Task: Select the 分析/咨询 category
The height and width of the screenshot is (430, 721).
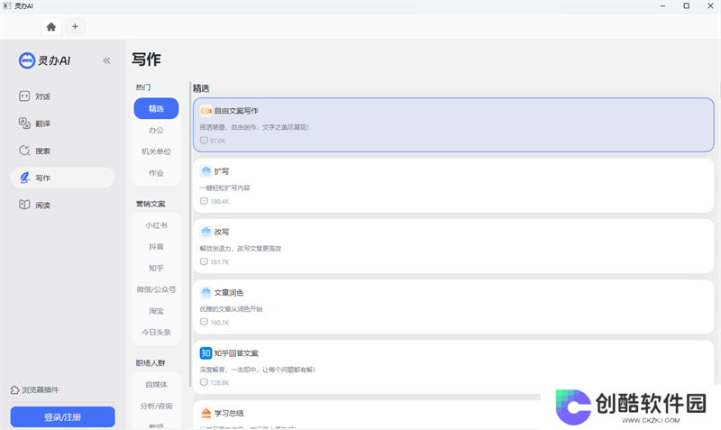Action: (x=156, y=406)
